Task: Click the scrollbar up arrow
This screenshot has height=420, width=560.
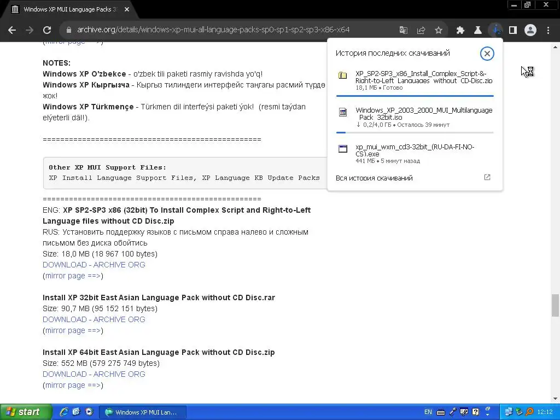Action: click(x=555, y=47)
